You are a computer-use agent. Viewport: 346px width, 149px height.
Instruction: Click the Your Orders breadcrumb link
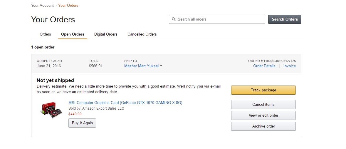point(68,5)
